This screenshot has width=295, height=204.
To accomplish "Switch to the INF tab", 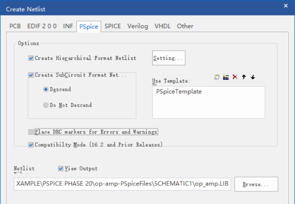I will [x=68, y=26].
